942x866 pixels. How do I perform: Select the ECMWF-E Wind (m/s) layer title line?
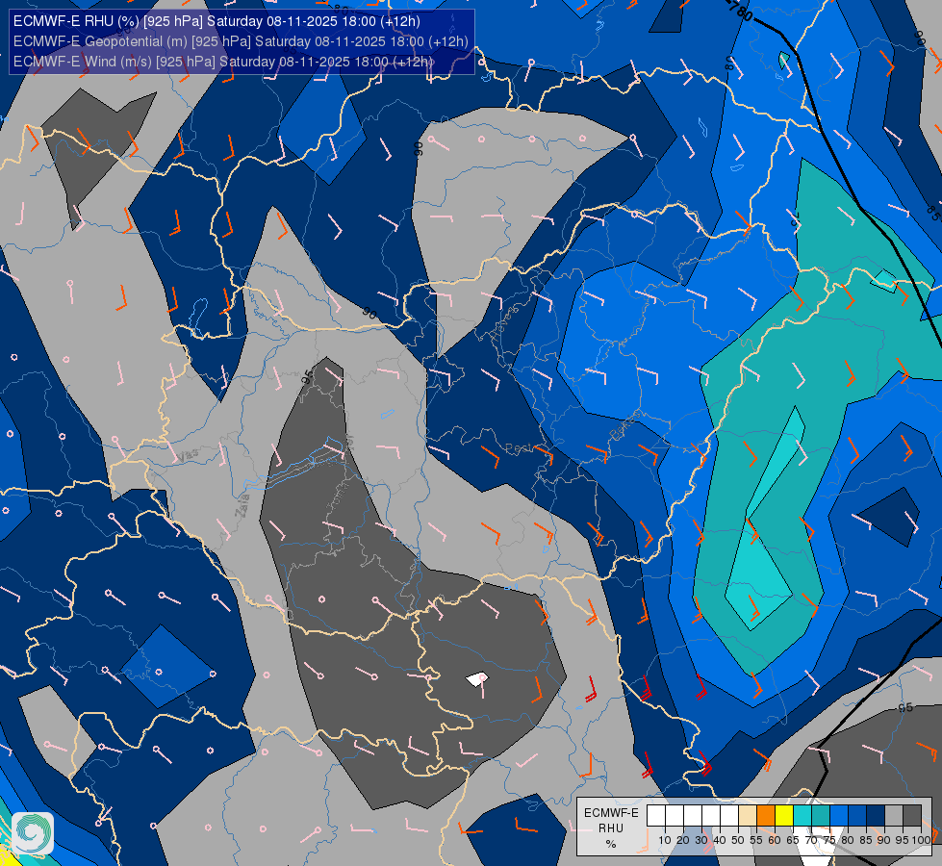(223, 62)
